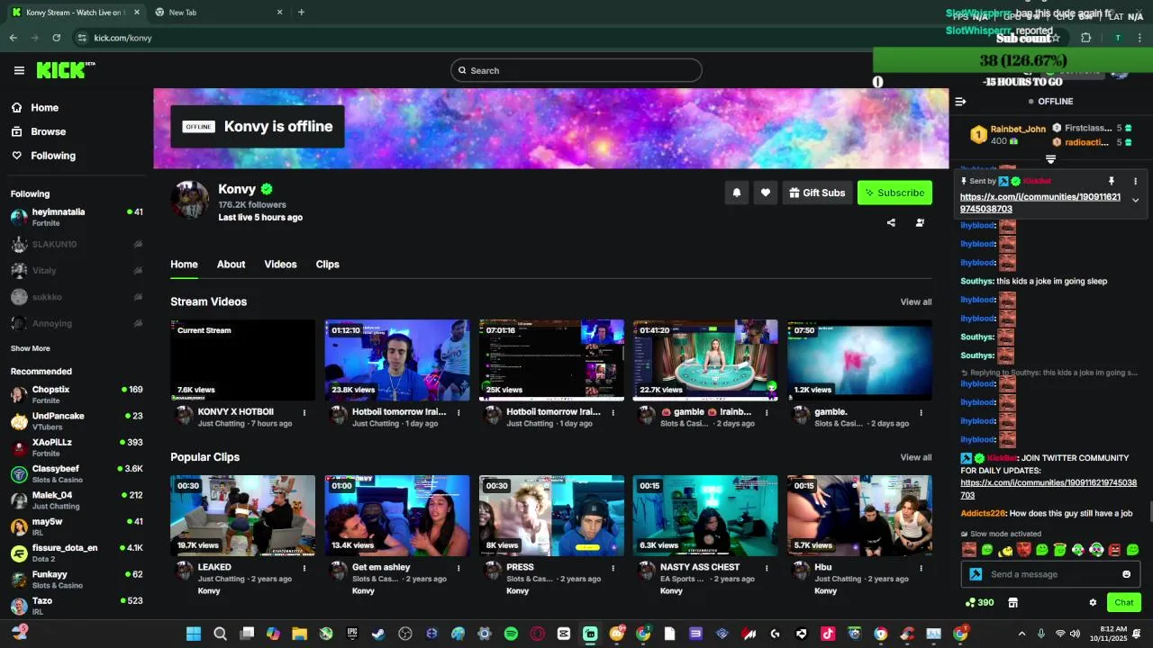Image resolution: width=1153 pixels, height=648 pixels.
Task: Open fissure_dota_en in Recommended list
Action: click(x=77, y=553)
